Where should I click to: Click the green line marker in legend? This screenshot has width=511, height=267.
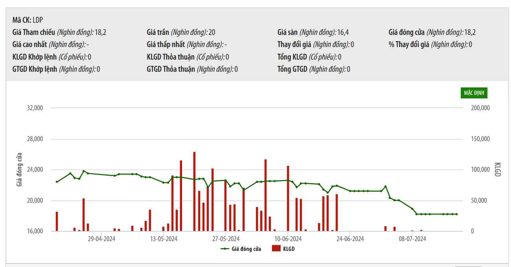point(225,249)
